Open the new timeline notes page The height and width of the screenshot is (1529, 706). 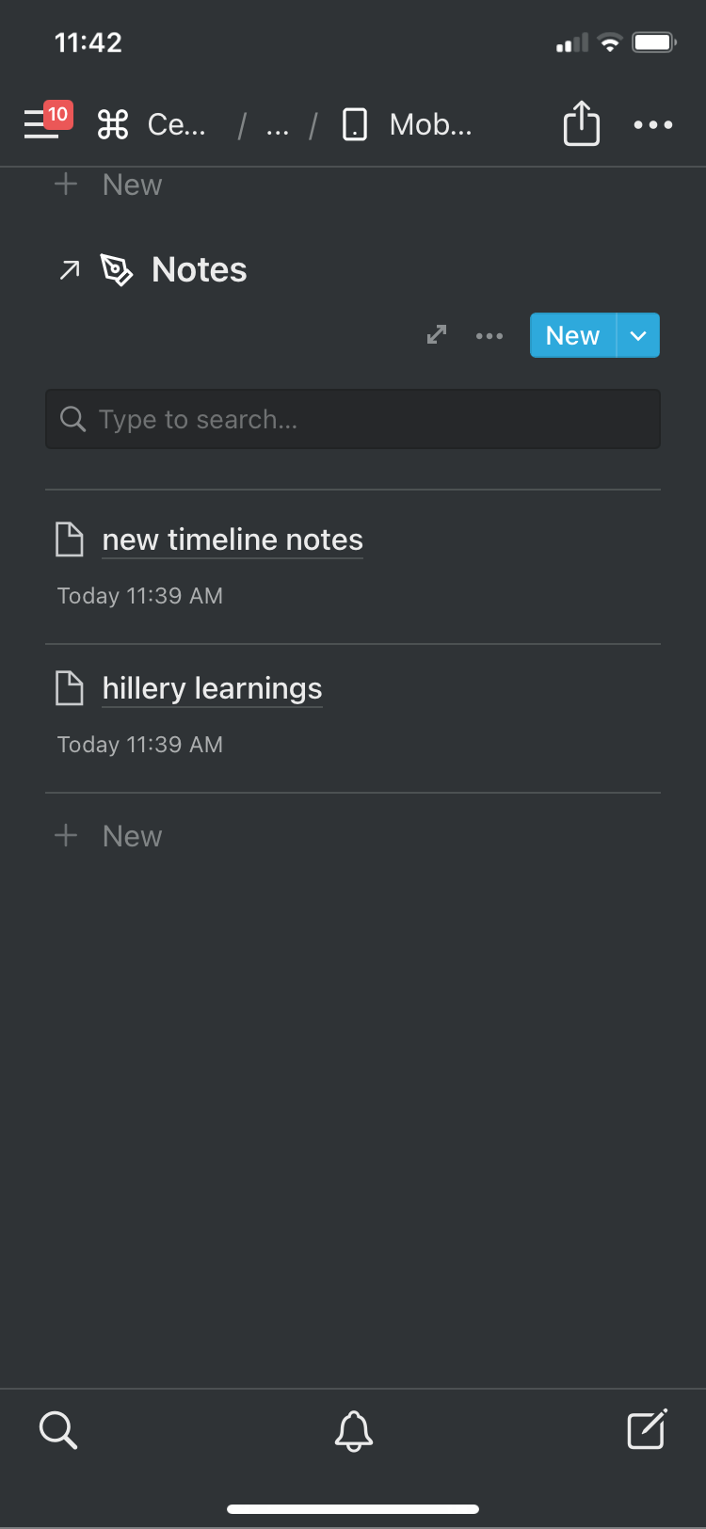(232, 539)
